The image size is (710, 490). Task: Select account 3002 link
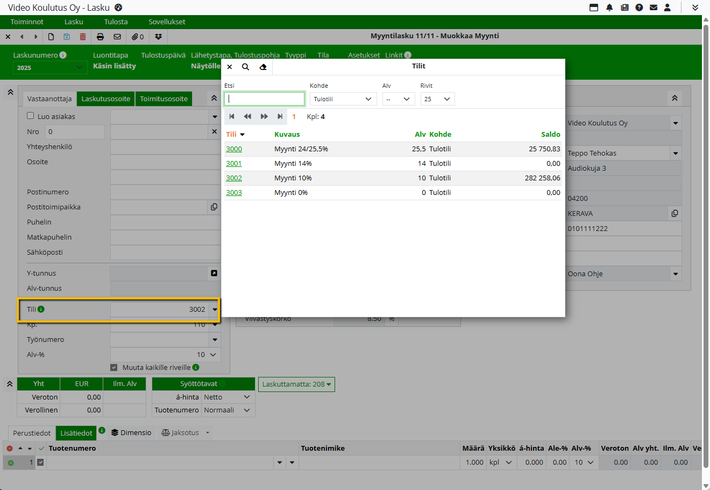tap(234, 178)
